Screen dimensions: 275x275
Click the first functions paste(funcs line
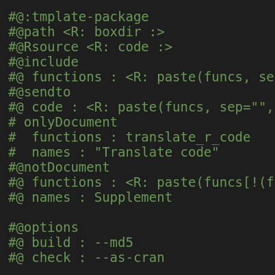[x=142, y=77]
